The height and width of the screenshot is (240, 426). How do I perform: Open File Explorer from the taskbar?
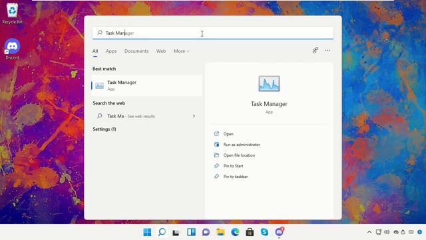(220, 232)
